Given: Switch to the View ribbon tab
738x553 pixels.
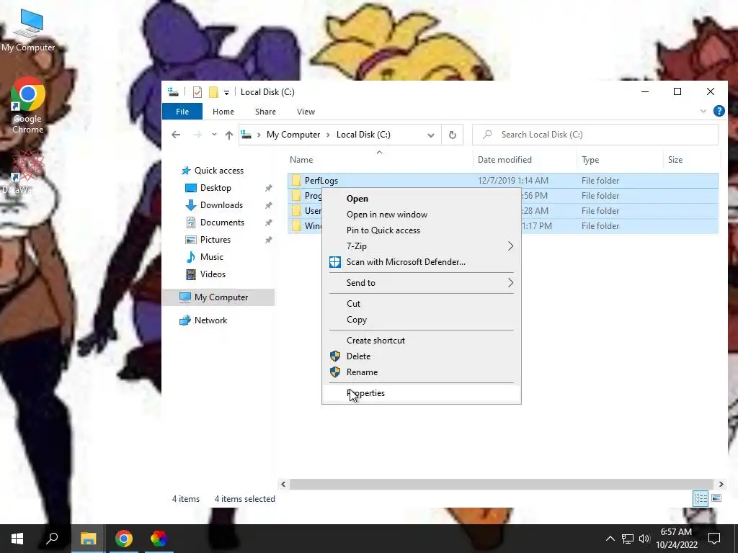Looking at the screenshot, I should [x=306, y=112].
